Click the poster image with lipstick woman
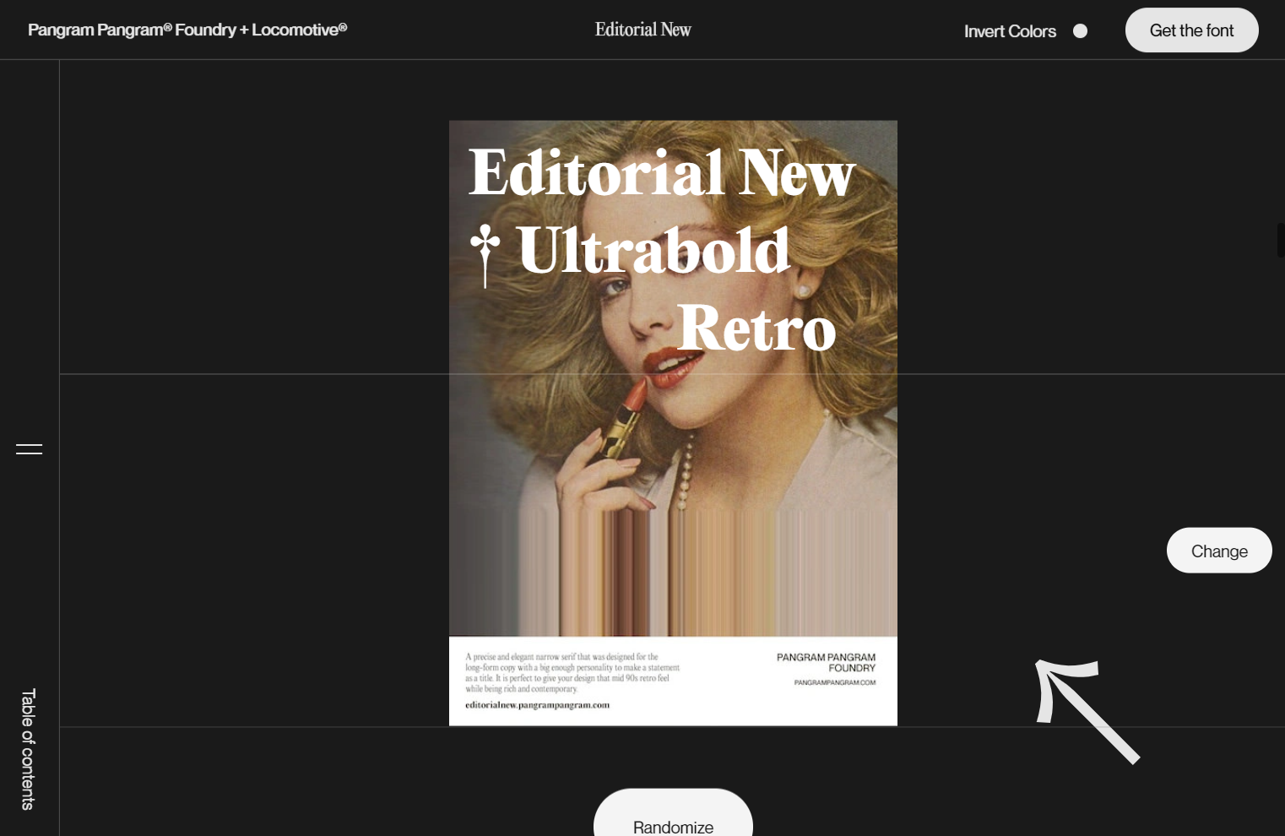 point(673,423)
